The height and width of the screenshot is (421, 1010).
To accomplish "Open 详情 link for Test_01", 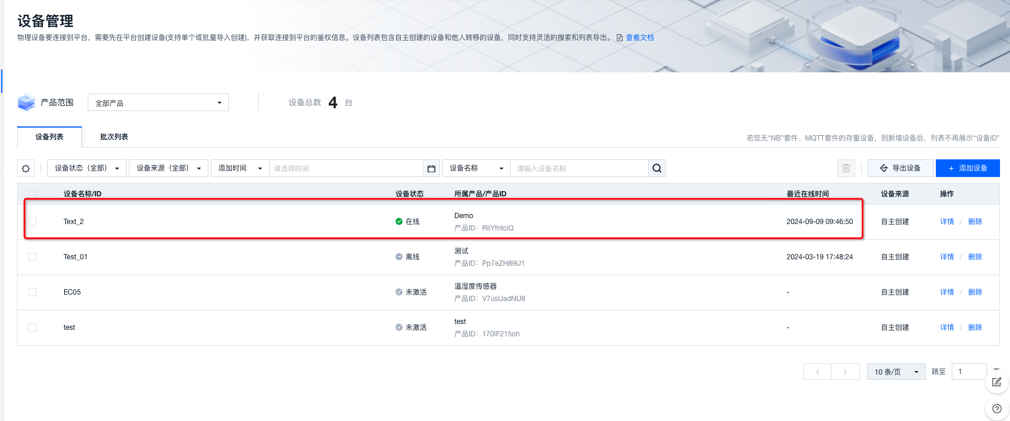I will [946, 257].
